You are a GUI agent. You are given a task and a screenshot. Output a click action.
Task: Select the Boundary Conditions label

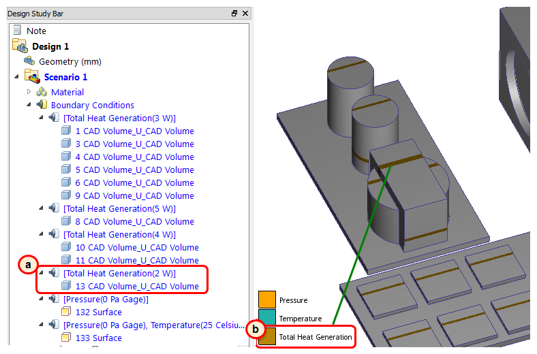click(93, 105)
